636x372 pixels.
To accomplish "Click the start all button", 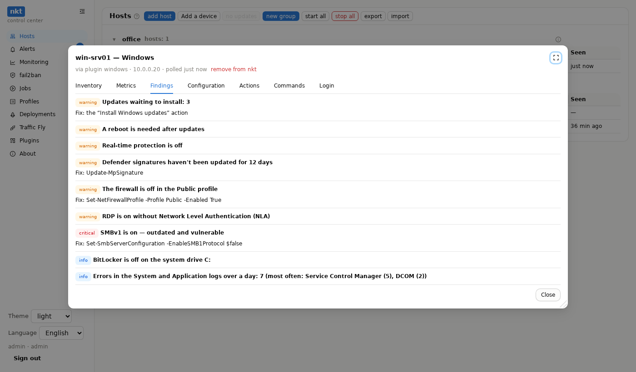I will click(x=315, y=16).
